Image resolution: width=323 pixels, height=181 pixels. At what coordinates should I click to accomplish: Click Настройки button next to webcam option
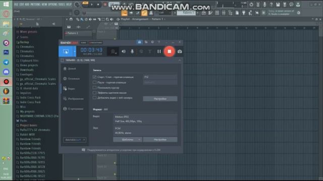(x=160, y=99)
